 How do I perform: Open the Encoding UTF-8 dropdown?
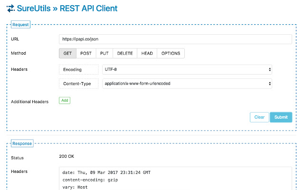click(187, 69)
